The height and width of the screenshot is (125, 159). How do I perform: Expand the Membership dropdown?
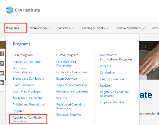click(40, 28)
